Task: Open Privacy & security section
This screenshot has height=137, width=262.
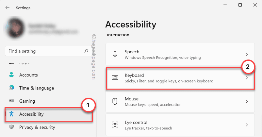Action: 37,127
